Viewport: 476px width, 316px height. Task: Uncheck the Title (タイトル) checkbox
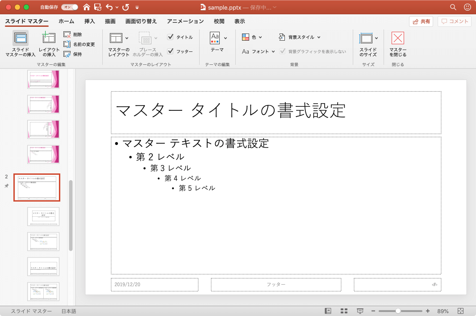[171, 37]
